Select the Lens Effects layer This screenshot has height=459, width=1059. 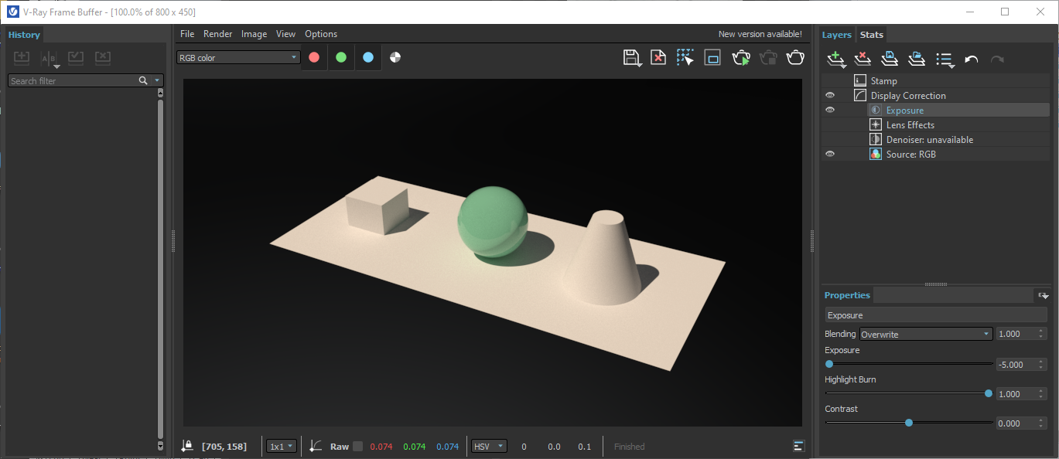[910, 125]
